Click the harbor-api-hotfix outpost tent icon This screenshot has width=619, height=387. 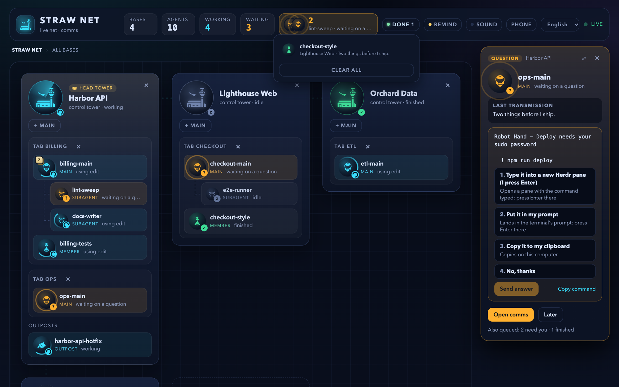[x=42, y=345]
